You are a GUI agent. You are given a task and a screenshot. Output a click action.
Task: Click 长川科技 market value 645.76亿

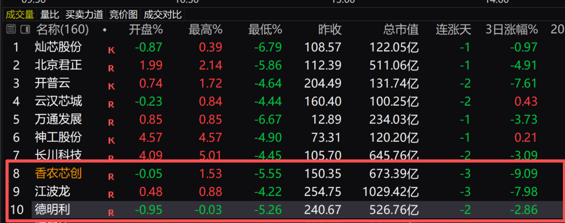tap(394, 156)
